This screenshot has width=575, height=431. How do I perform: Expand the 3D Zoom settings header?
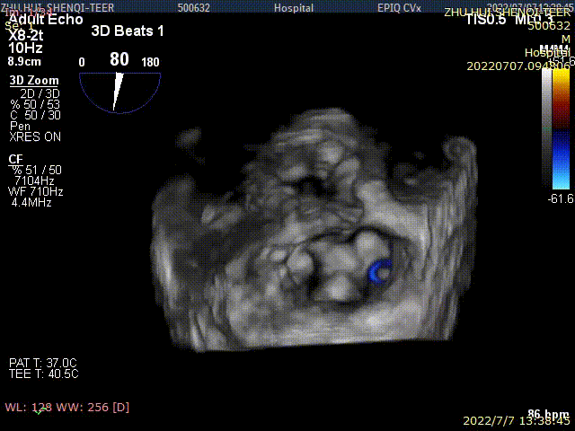33,81
